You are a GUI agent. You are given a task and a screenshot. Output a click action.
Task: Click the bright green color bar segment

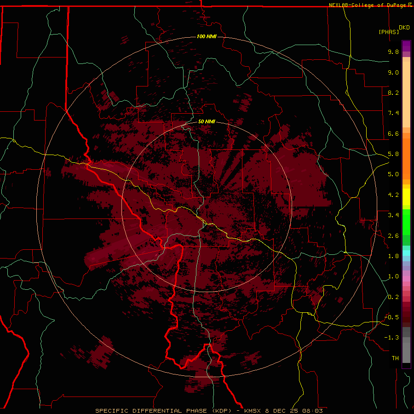click(406, 222)
